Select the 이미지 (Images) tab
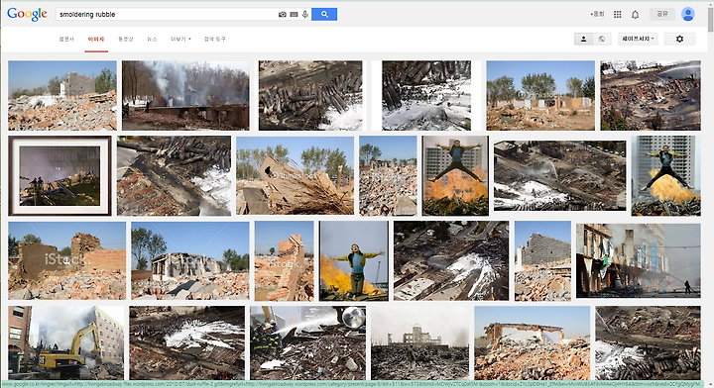 click(x=96, y=39)
